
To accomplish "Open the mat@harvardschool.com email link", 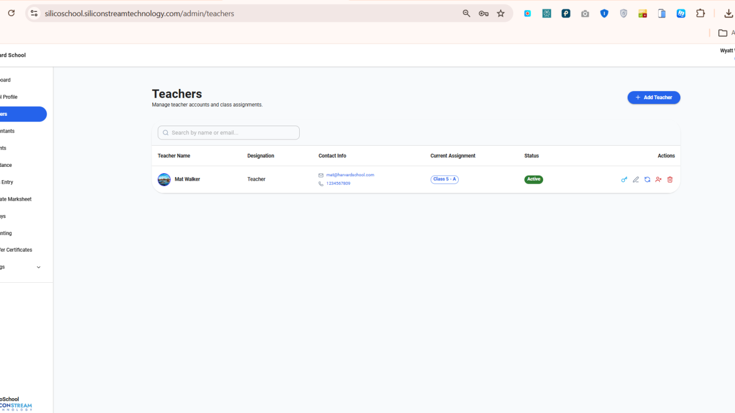I will click(x=350, y=175).
